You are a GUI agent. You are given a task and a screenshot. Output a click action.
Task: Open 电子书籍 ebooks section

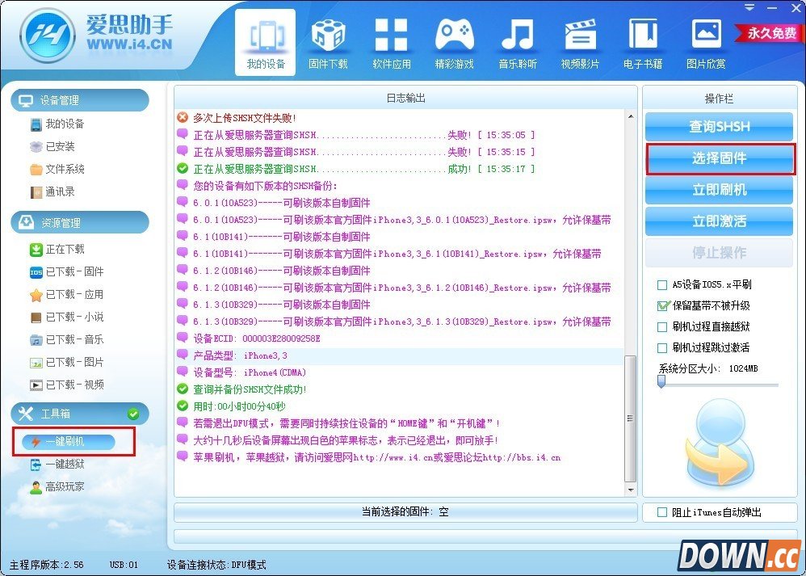coord(643,40)
